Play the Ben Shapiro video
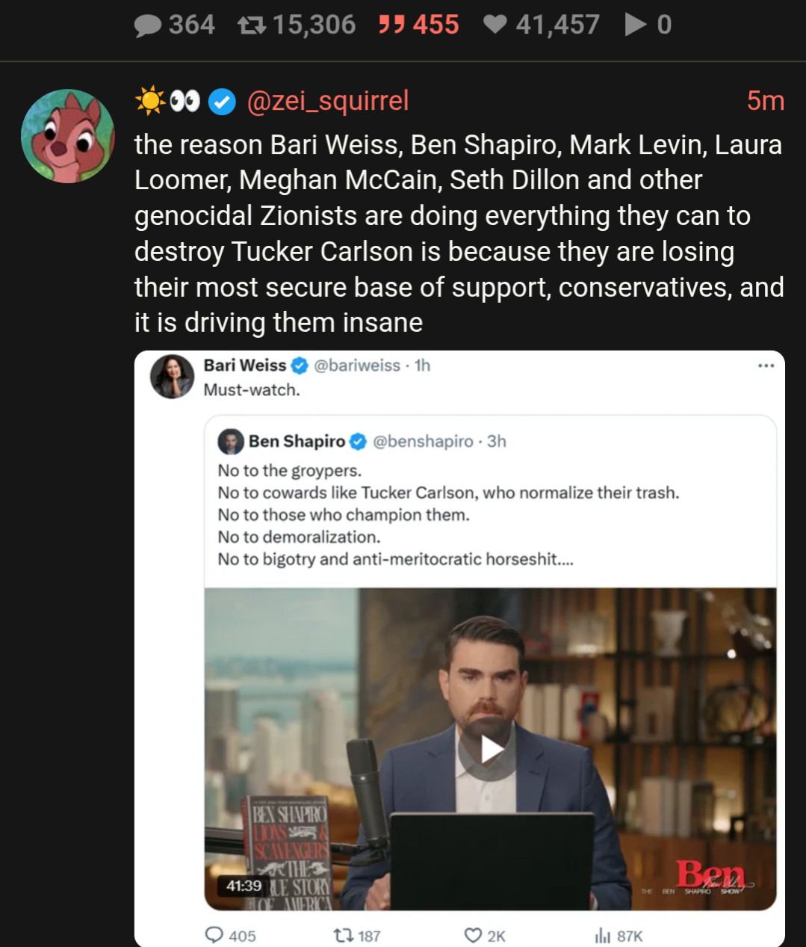 [x=490, y=749]
